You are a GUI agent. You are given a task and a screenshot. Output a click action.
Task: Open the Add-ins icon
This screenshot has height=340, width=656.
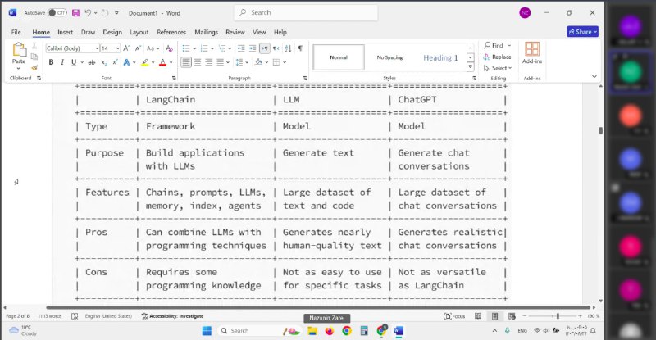point(531,49)
